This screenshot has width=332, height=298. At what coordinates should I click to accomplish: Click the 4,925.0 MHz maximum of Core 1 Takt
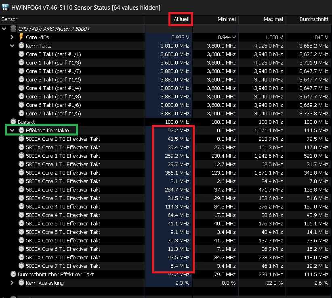click(x=269, y=63)
